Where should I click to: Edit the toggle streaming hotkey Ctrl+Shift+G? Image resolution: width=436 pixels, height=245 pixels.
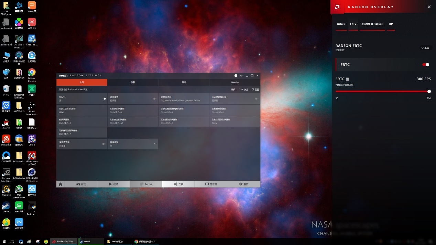pos(235,110)
